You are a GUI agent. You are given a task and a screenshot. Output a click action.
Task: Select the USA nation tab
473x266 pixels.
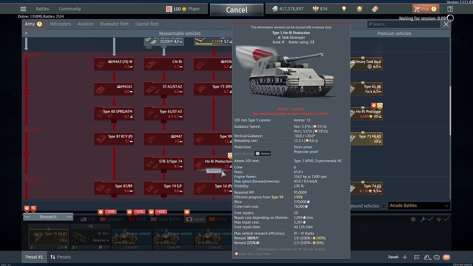click(x=88, y=219)
